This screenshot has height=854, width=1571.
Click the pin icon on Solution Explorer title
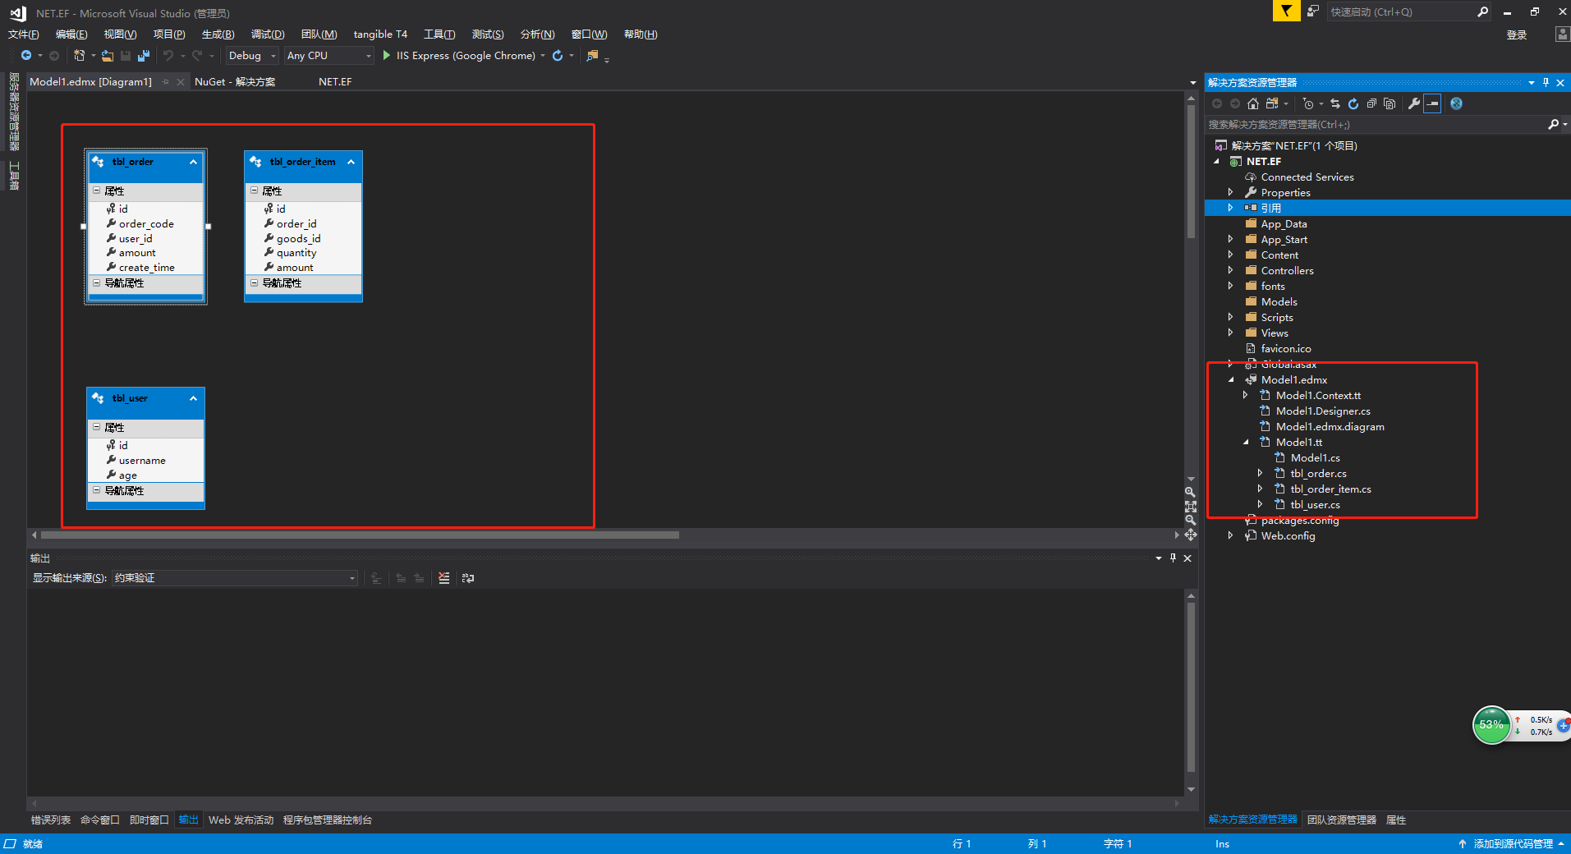(x=1546, y=82)
